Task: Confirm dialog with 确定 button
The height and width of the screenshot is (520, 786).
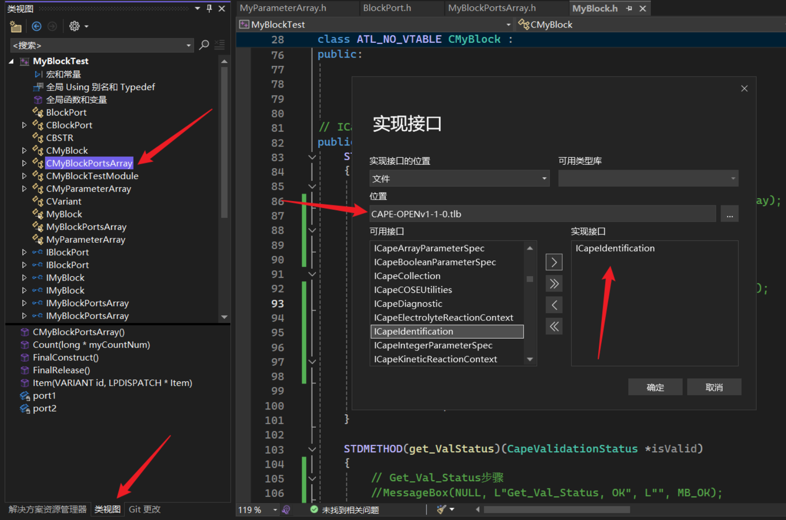Action: 655,387
